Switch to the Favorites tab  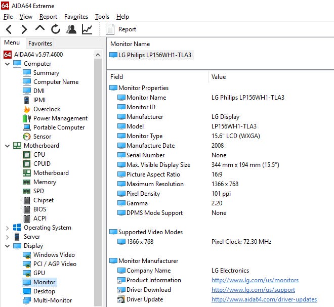40,43
